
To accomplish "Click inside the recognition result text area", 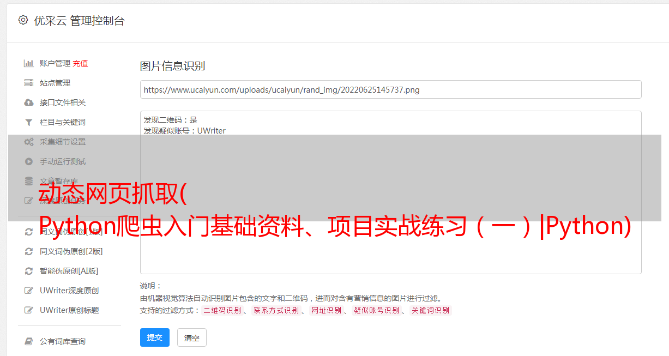I will 390,192.
